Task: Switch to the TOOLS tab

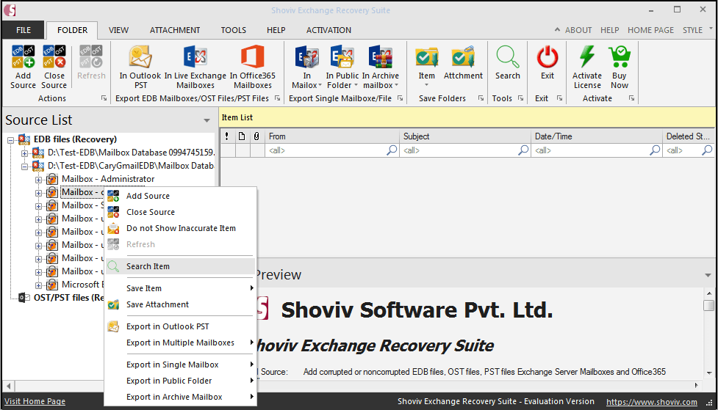Action: pos(234,30)
